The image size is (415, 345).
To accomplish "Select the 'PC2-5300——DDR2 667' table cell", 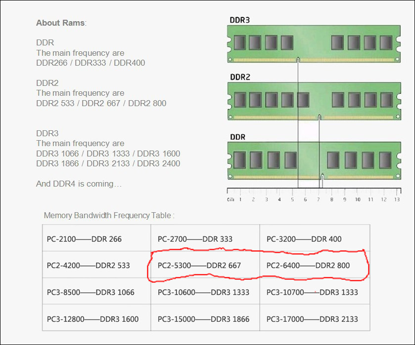I will pyautogui.click(x=205, y=265).
